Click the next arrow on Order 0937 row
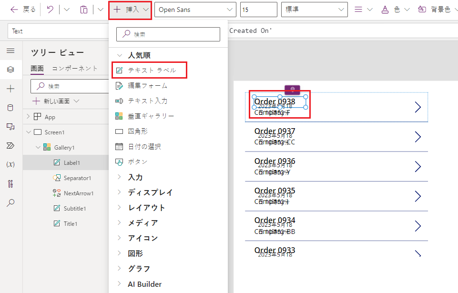This screenshot has width=458, height=293. tap(417, 137)
